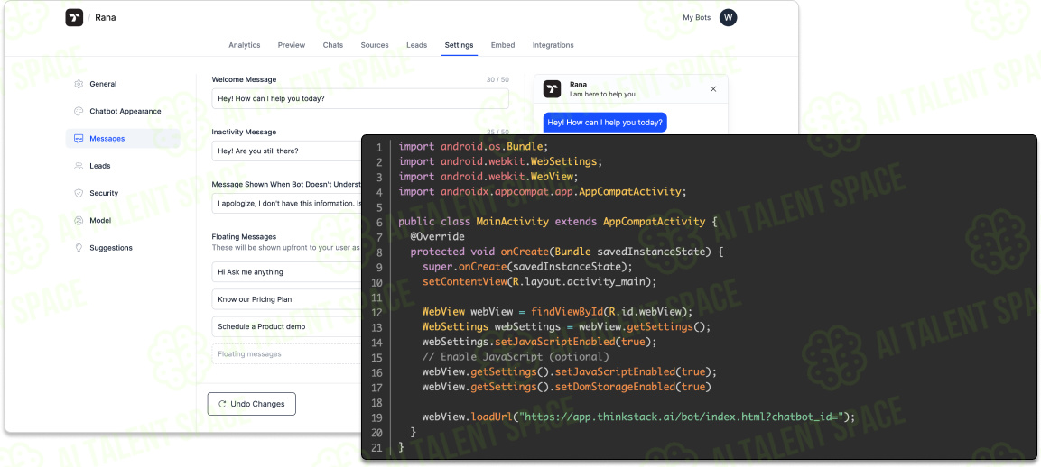The image size is (1041, 467).
Task: Click the @Override annotation in the code
Action: (x=438, y=237)
